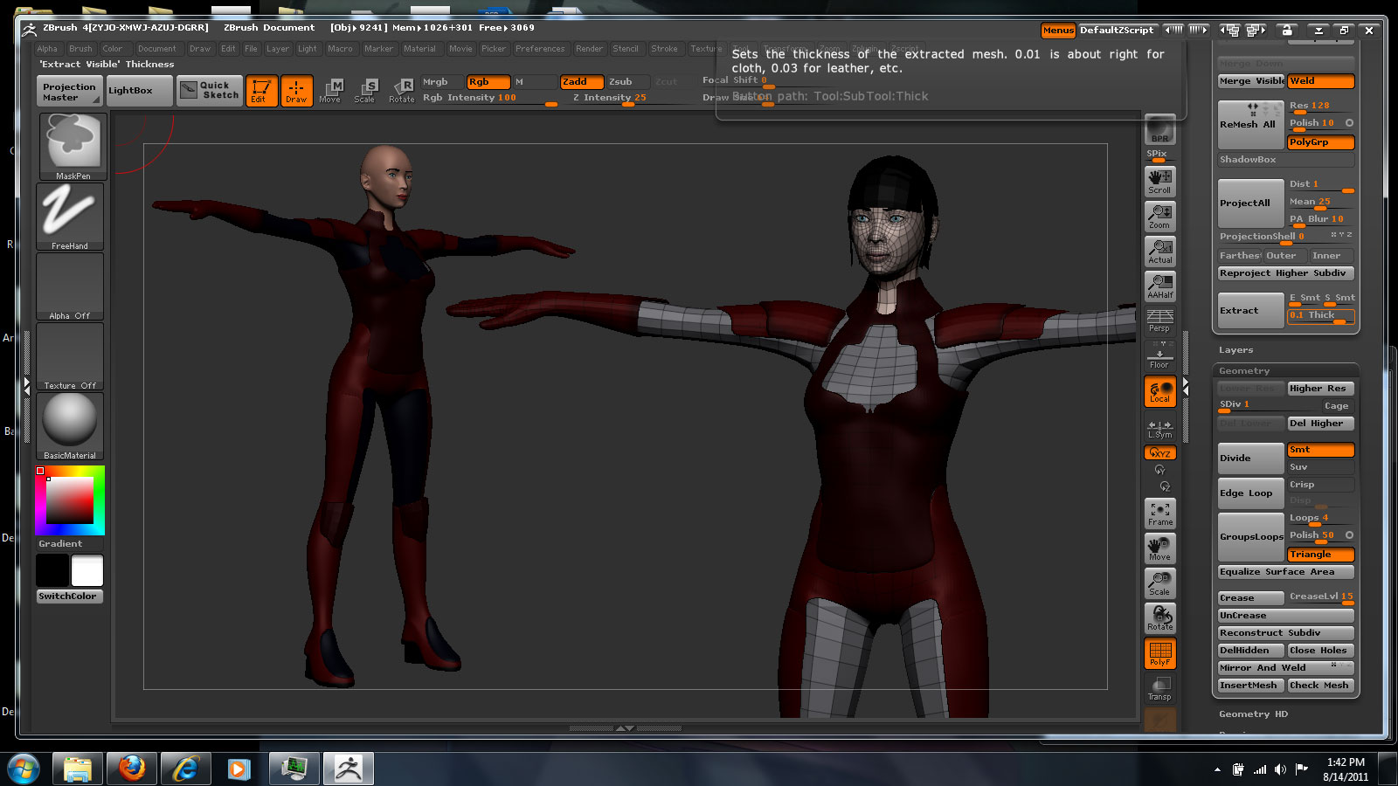Open the Material menu
Image resolution: width=1398 pixels, height=786 pixels.
pyautogui.click(x=419, y=48)
